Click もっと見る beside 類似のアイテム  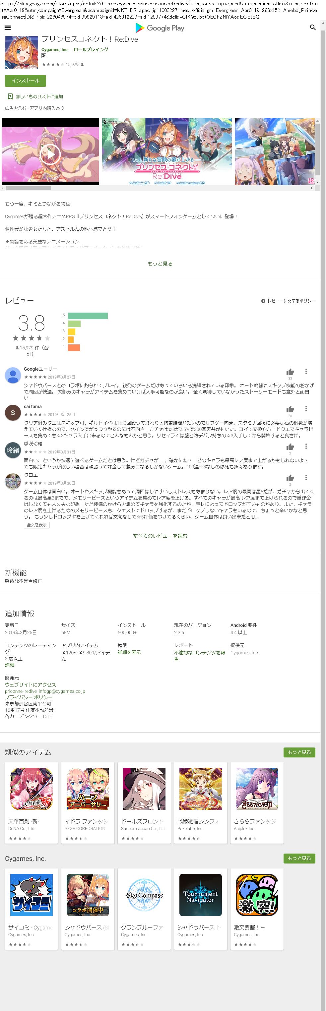coord(299,752)
